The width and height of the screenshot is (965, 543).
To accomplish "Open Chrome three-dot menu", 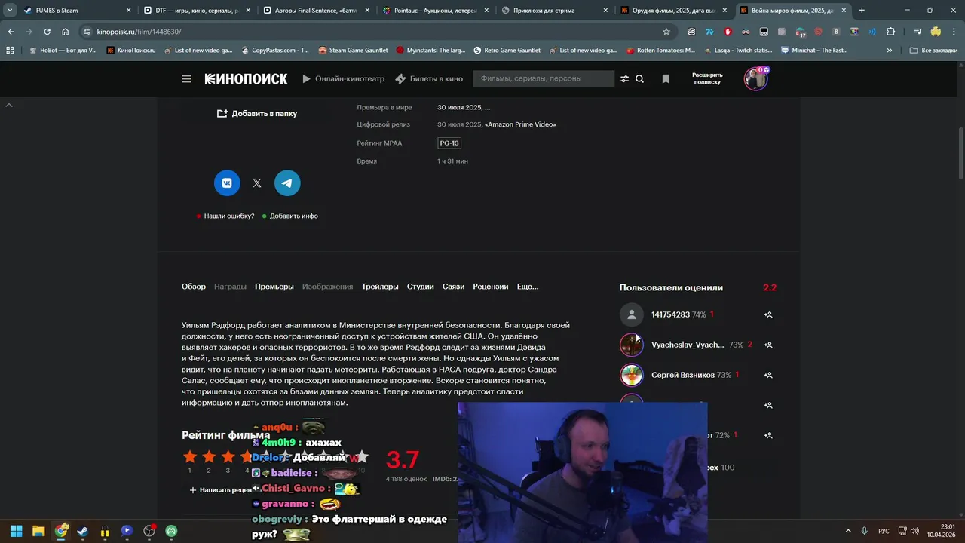I will [x=953, y=32].
